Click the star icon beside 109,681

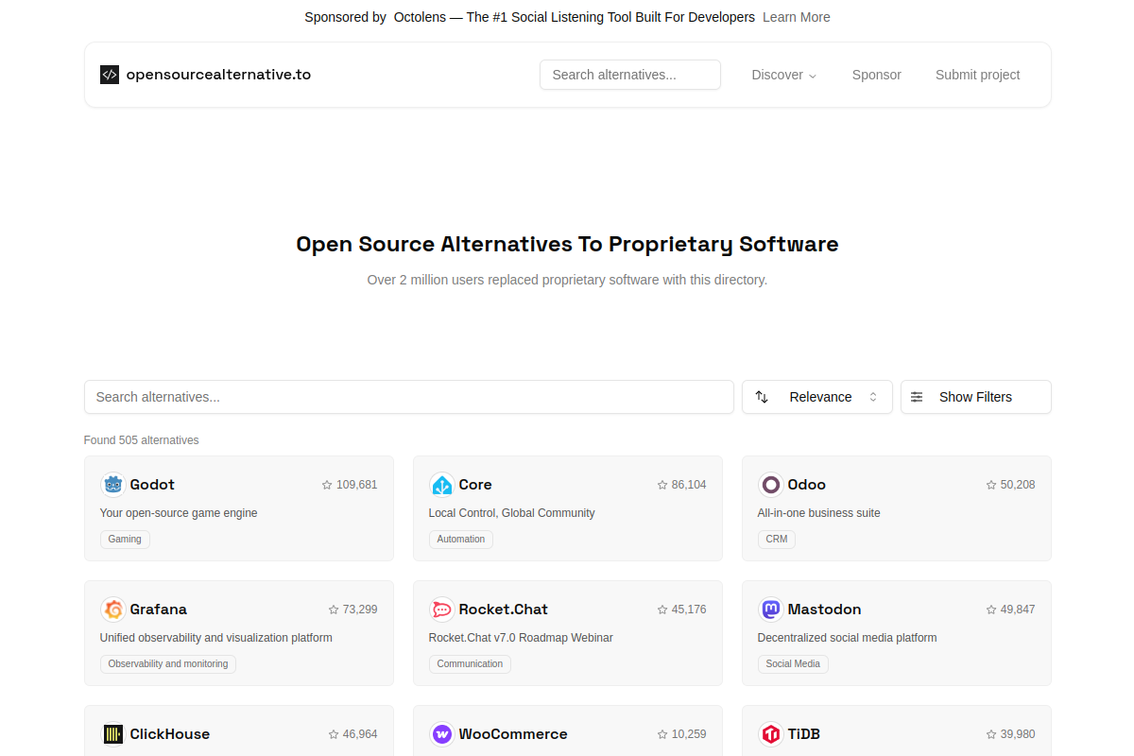(327, 485)
